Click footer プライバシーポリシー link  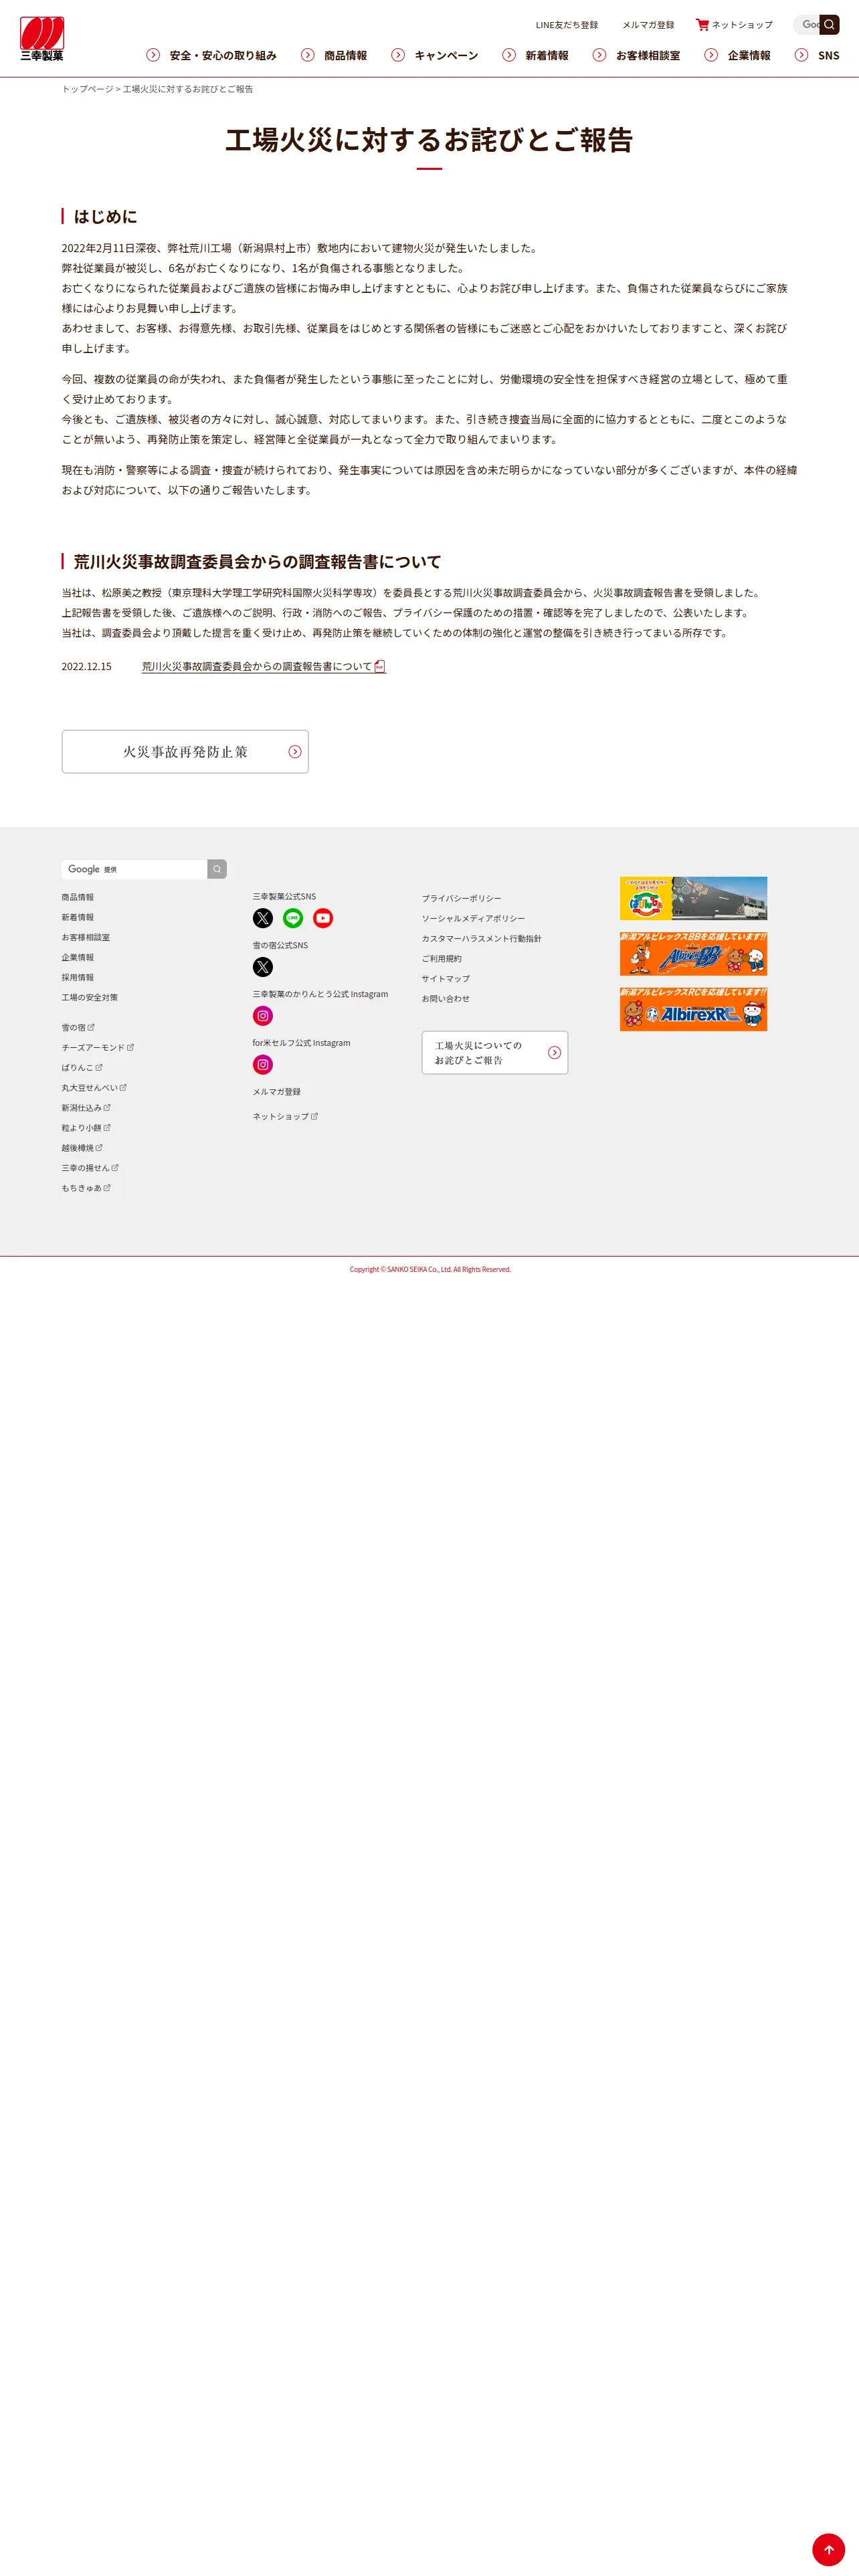(461, 898)
